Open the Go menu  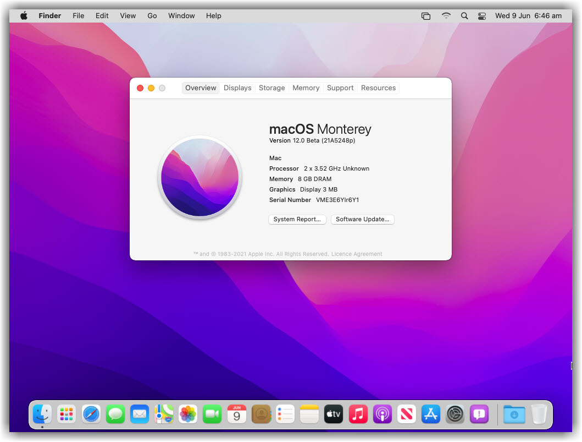[152, 15]
